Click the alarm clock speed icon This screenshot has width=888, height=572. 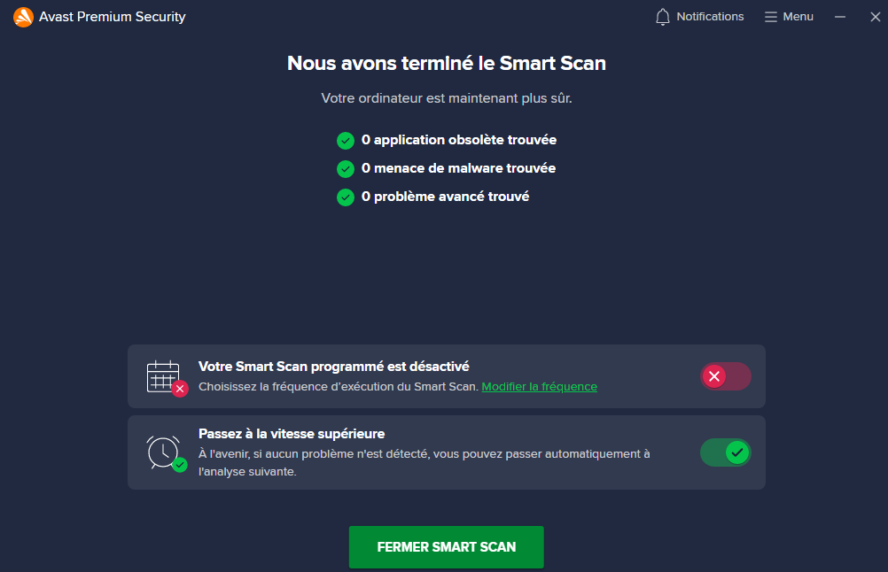coord(164,452)
